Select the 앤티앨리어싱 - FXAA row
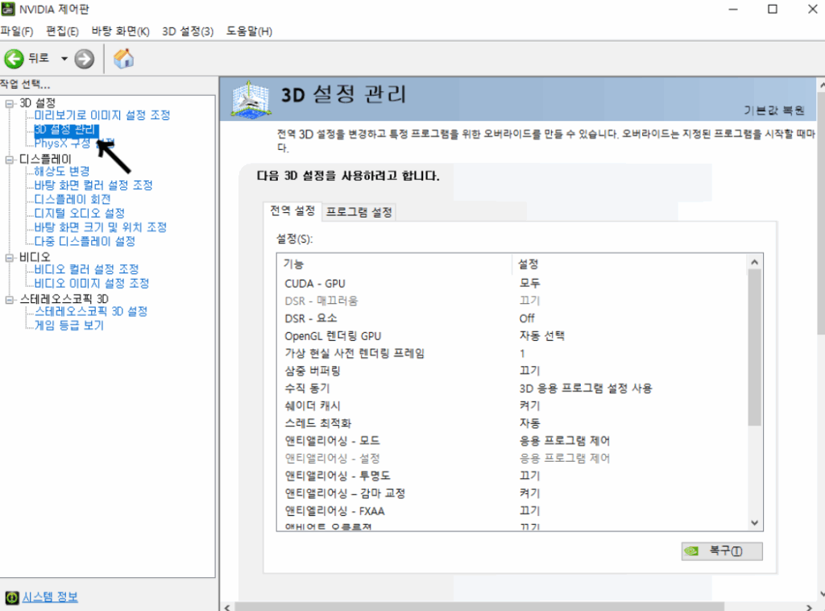Image resolution: width=825 pixels, height=611 pixels. coord(512,510)
